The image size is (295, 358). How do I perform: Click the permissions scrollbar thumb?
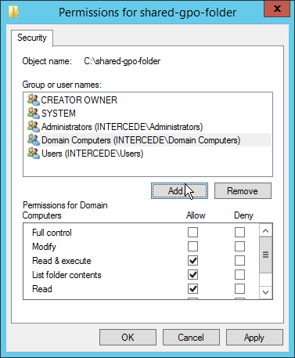coord(265,255)
